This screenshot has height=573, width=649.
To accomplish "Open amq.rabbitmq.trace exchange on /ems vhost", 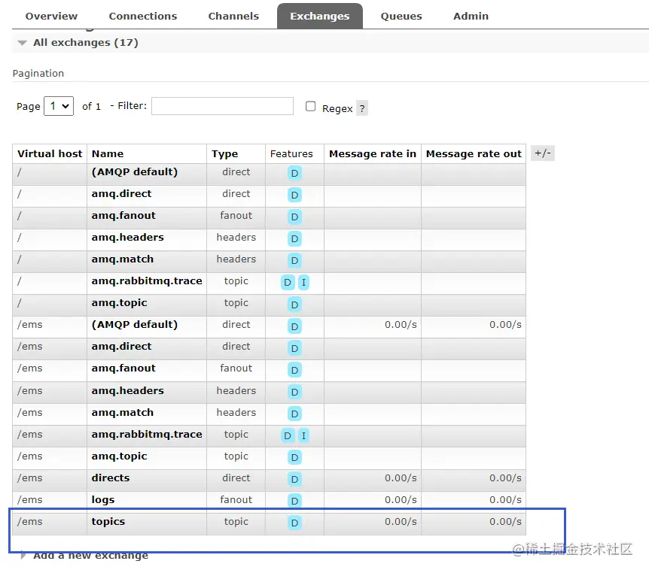I will [x=147, y=435].
